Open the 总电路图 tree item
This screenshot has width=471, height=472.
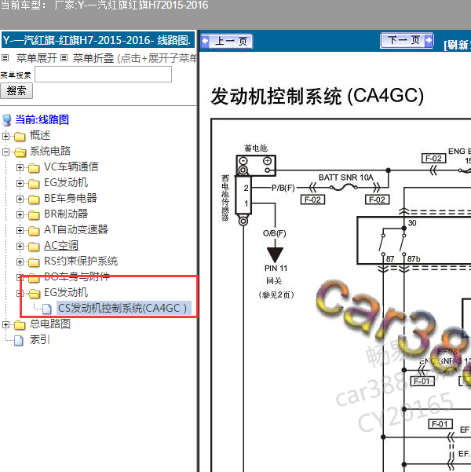pyautogui.click(x=50, y=324)
